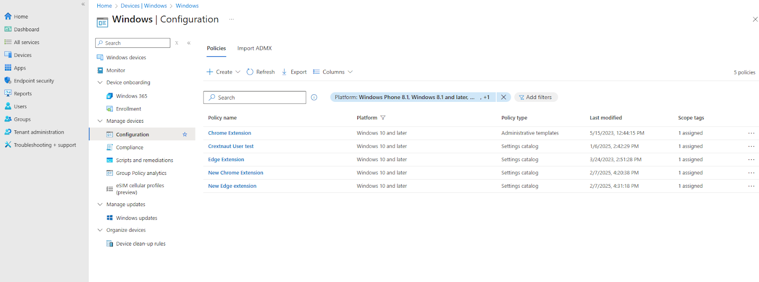Open Groups in the left sidebar
The width and height of the screenshot is (759, 282).
click(22, 119)
